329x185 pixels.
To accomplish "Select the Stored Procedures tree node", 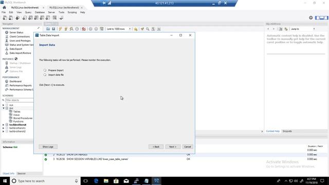I will click(23, 118).
